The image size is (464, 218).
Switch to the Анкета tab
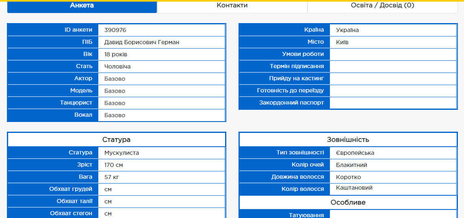(82, 6)
